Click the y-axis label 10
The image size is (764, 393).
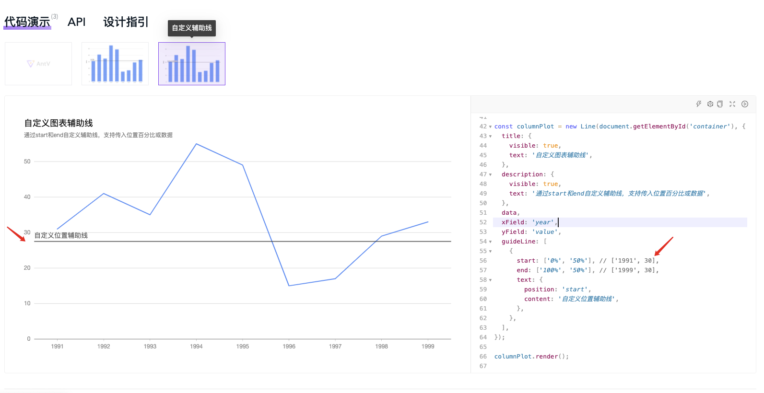(27, 303)
